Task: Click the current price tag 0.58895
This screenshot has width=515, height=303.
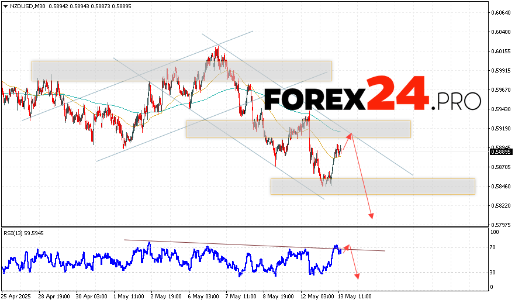Action: [x=500, y=152]
